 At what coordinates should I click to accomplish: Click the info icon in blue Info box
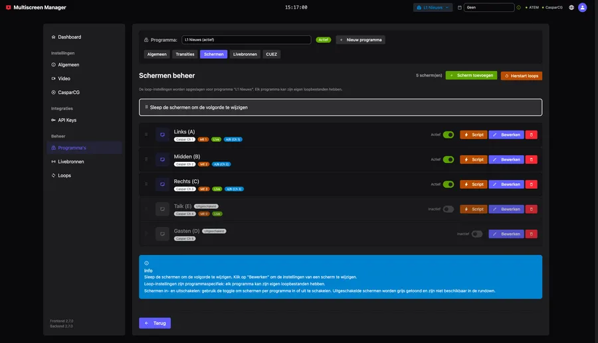[146, 263]
